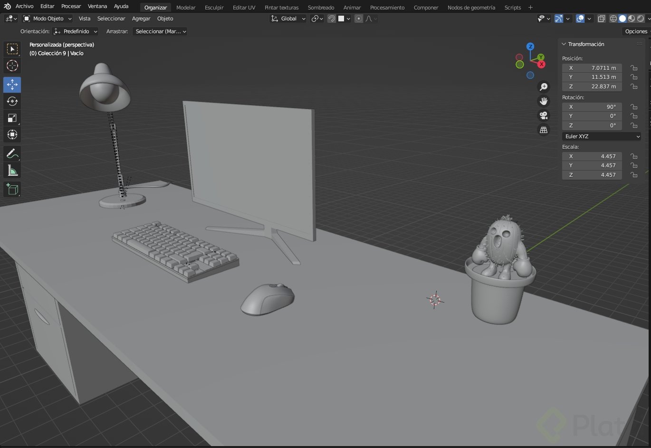Select the Add Cube tool
Image resolution: width=651 pixels, height=448 pixels.
[x=12, y=189]
